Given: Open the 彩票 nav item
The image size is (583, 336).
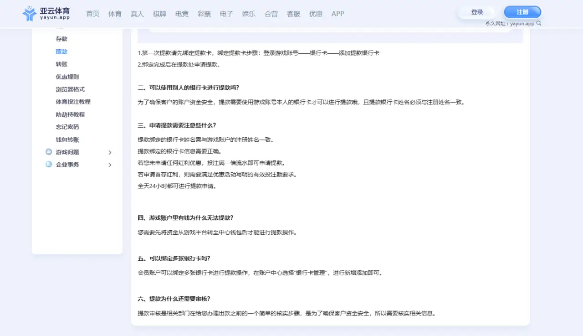Looking at the screenshot, I should point(205,14).
